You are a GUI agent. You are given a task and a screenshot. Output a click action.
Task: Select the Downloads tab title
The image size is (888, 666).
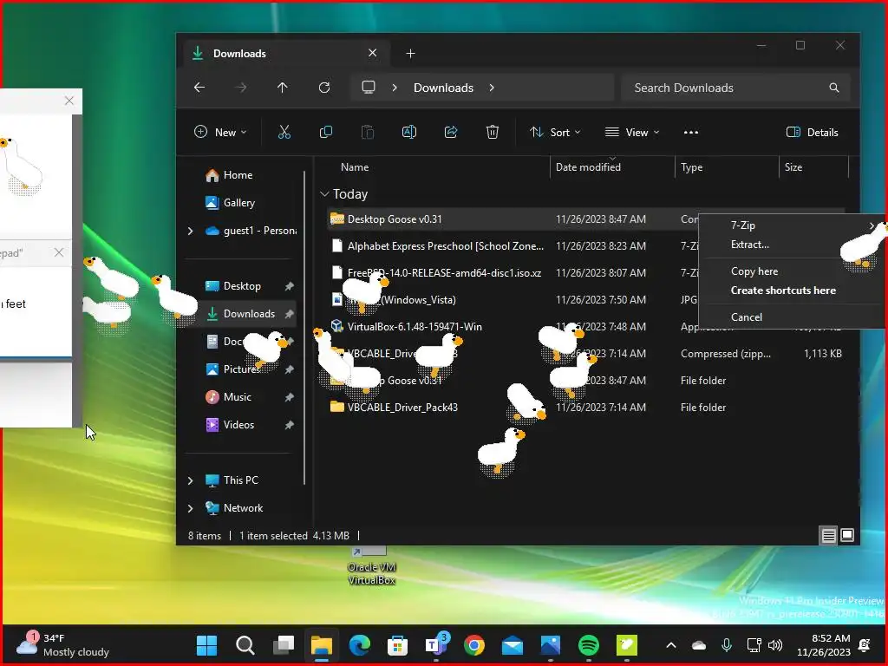click(239, 53)
